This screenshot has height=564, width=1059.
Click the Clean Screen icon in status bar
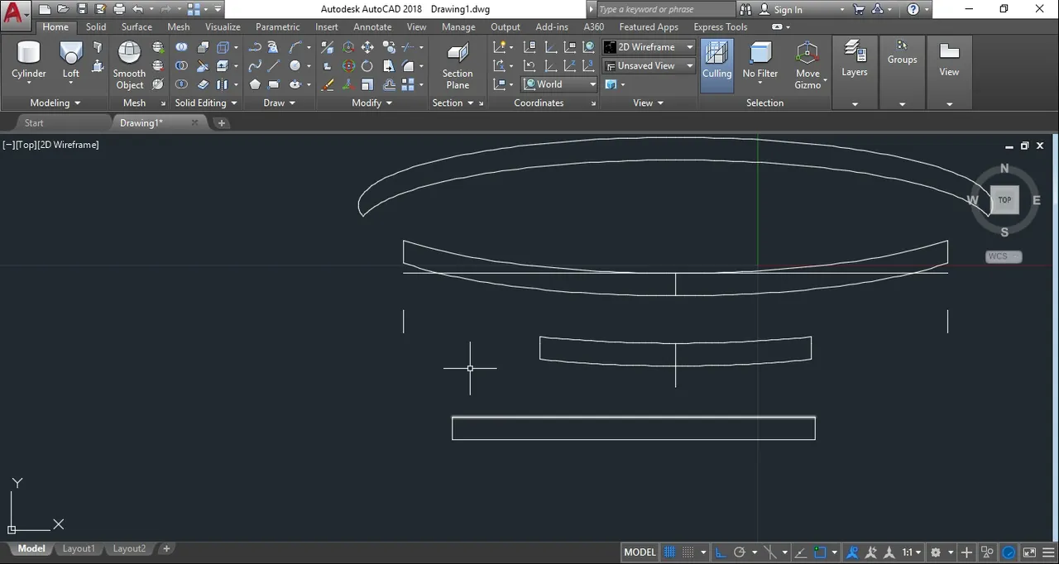tap(1029, 552)
